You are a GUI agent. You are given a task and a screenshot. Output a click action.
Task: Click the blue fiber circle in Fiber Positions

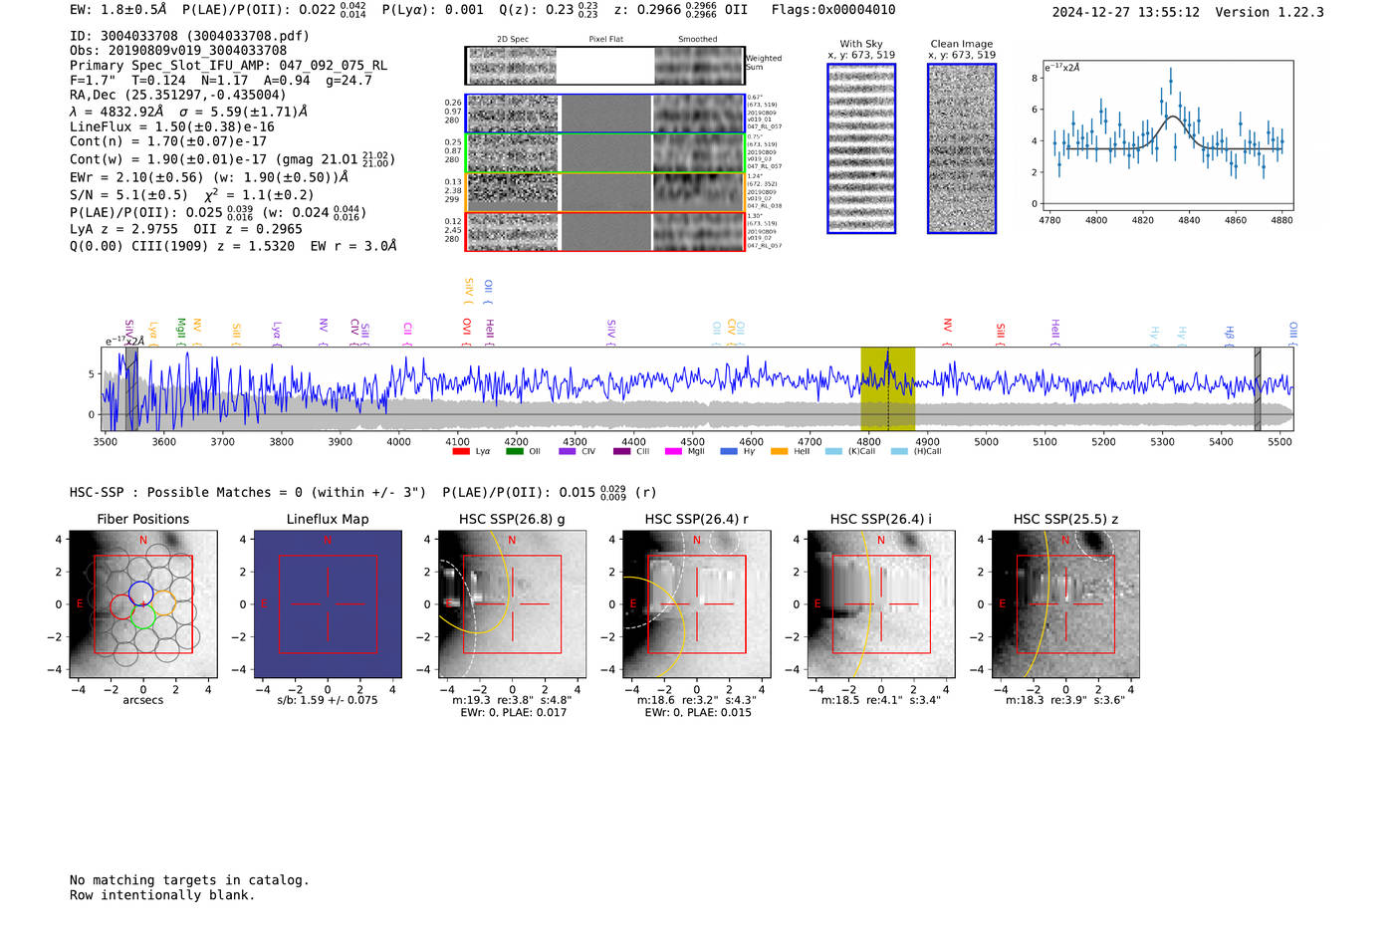pyautogui.click(x=140, y=593)
